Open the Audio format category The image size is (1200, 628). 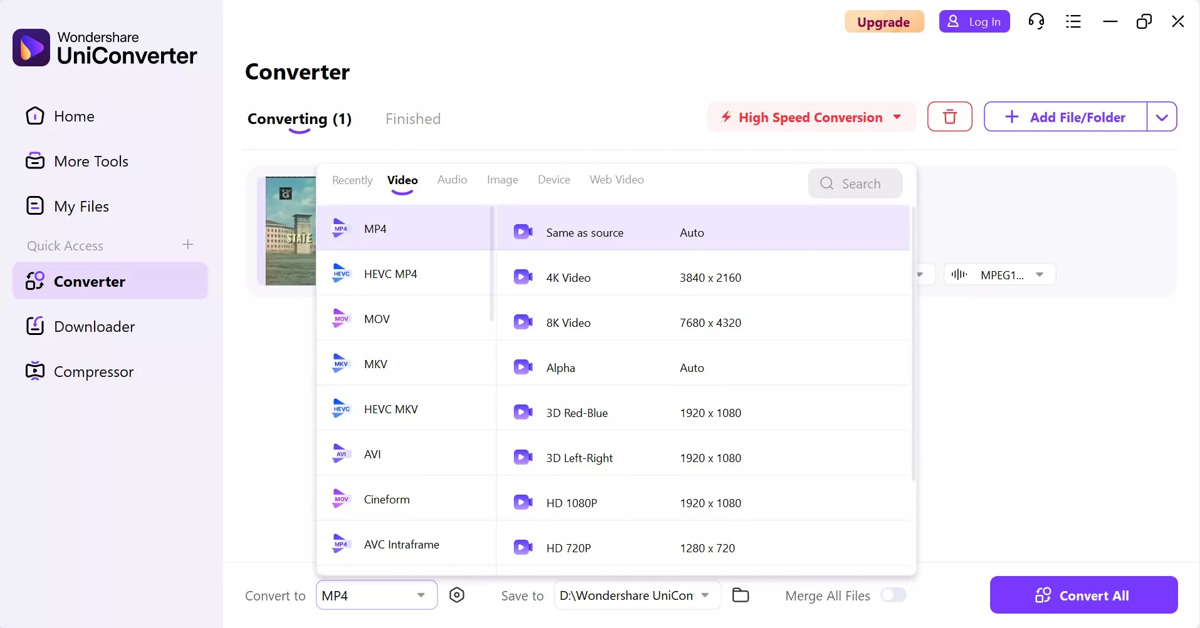pos(452,180)
